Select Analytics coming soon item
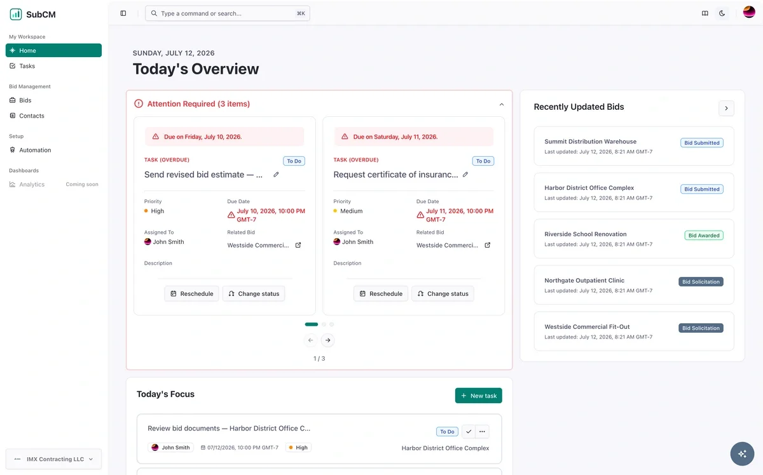Viewport: 763px width, 475px height. 53,184
